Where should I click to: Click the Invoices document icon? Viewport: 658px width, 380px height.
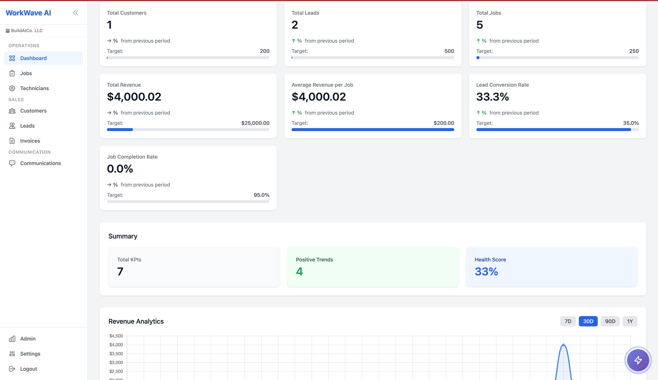[12, 141]
